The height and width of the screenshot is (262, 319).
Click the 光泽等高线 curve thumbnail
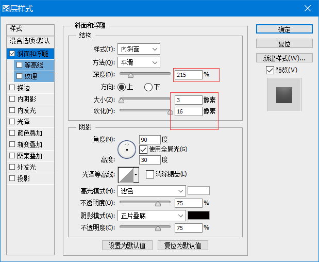[126, 175]
